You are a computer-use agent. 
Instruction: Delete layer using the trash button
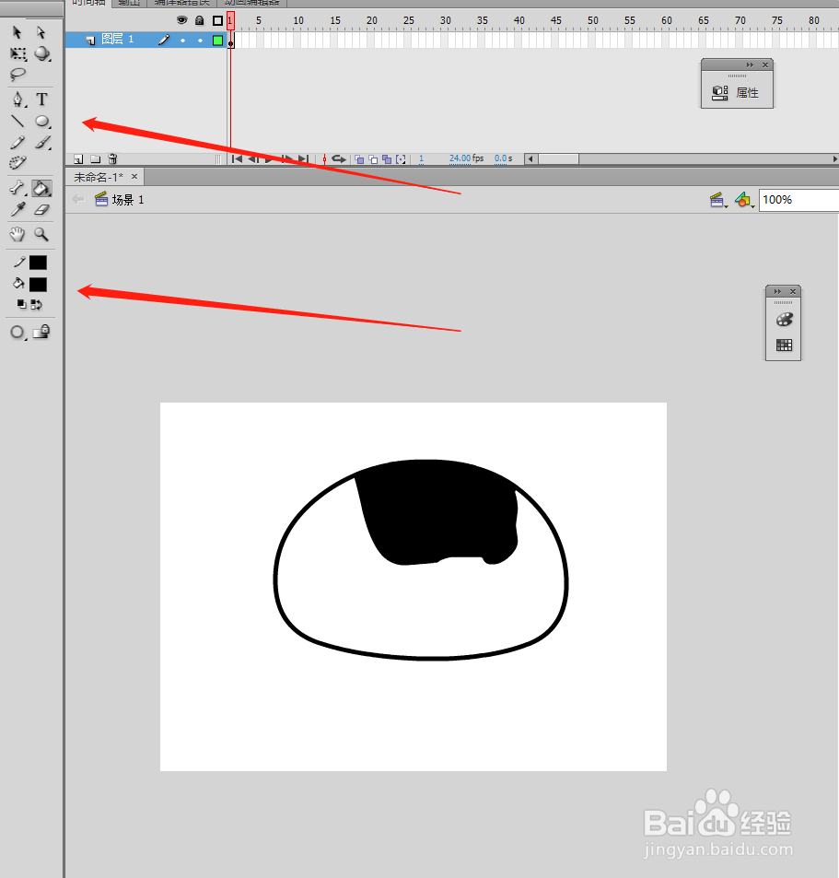coord(112,158)
